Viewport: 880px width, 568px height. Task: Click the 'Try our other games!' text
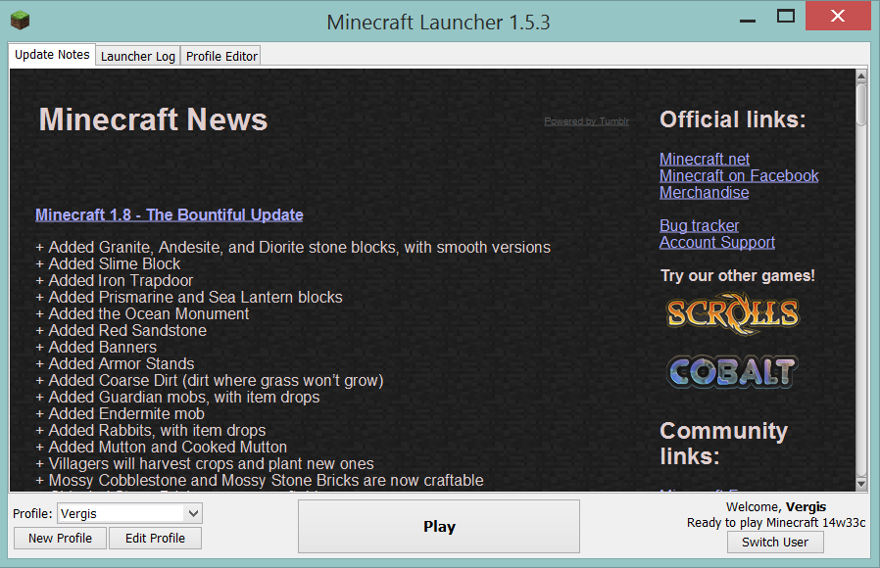pos(738,276)
